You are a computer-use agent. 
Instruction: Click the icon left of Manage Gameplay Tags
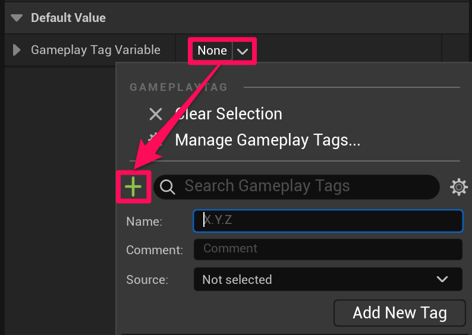click(156, 138)
